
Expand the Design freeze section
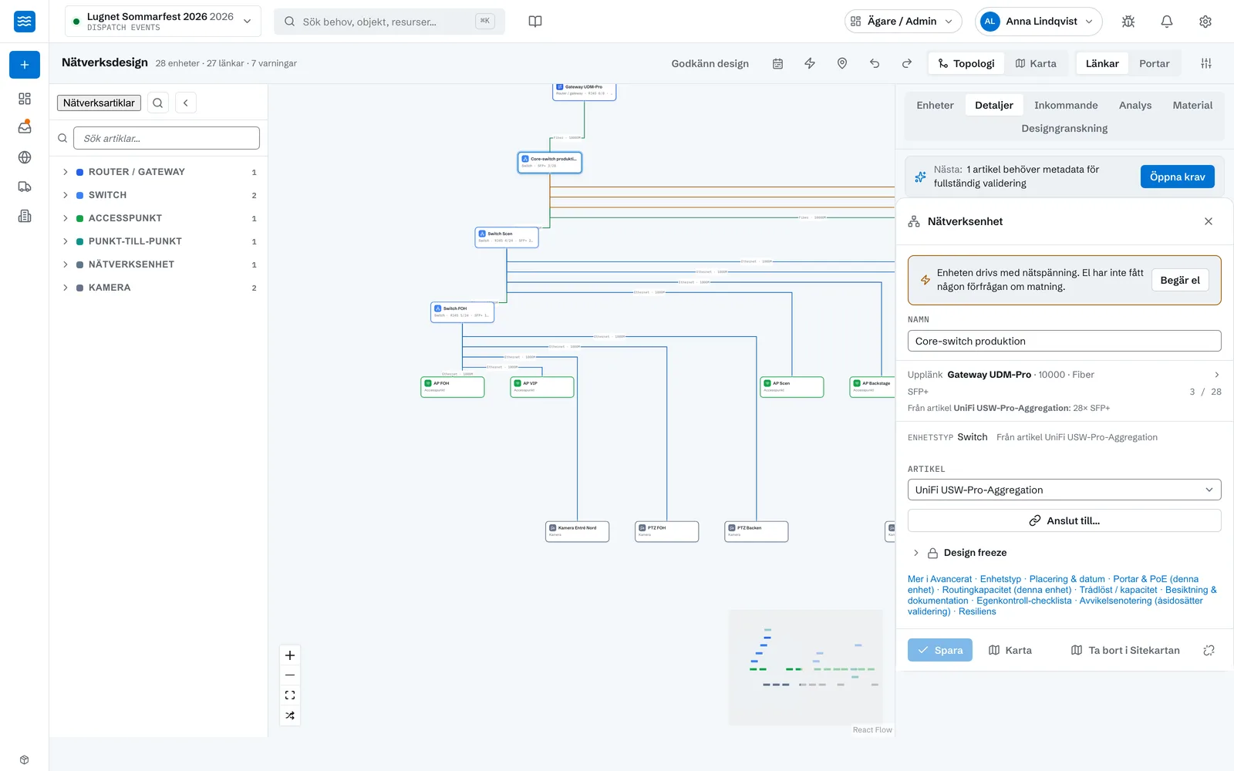pyautogui.click(x=960, y=553)
